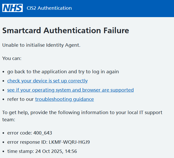Click the 'You can:' text line
The width and height of the screenshot is (174, 158).
tap(12, 58)
